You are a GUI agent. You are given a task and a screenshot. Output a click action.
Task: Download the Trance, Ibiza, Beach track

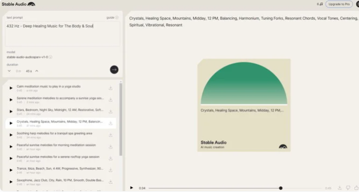pyautogui.click(x=111, y=170)
